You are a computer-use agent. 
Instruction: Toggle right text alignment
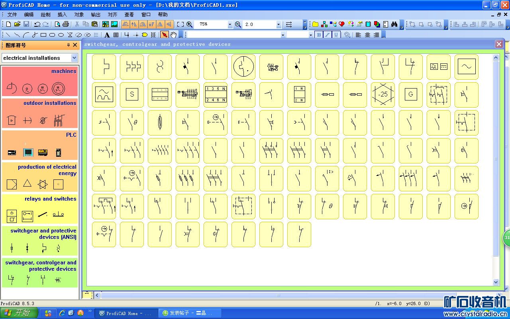(376, 35)
